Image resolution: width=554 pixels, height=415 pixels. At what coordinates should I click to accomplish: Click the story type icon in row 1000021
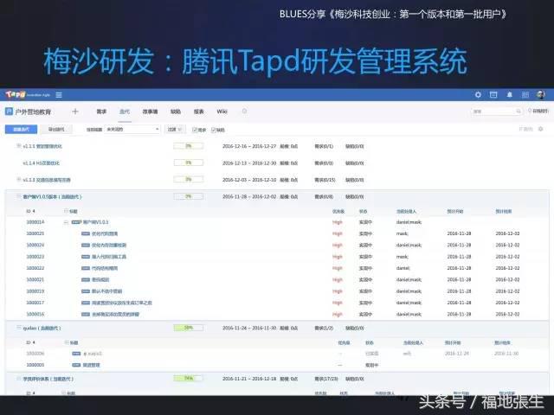coord(86,279)
